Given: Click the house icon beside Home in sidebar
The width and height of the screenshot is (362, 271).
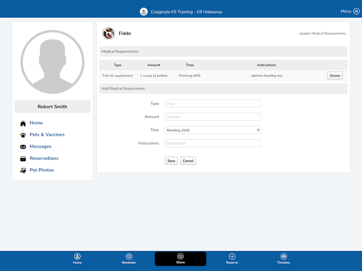Looking at the screenshot, I should coord(23,123).
